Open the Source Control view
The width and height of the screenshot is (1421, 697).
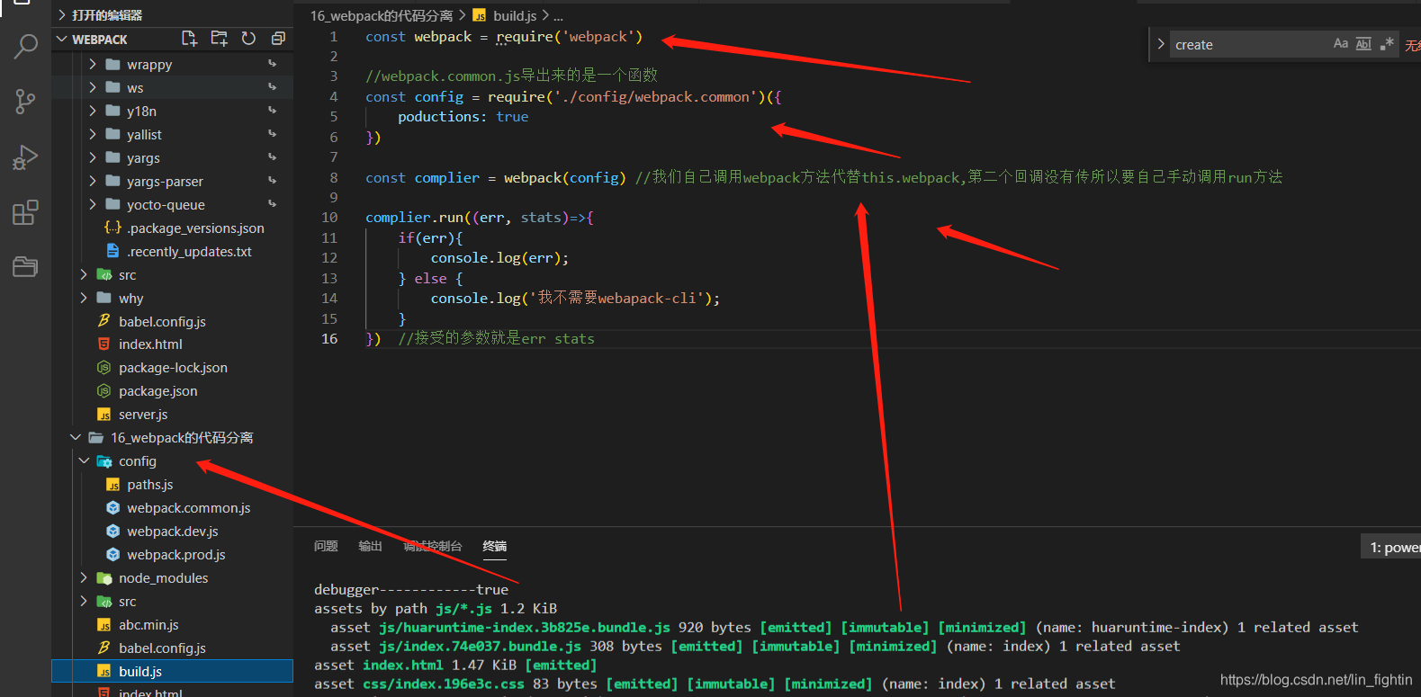coord(25,102)
